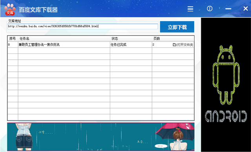Close the Baidu Wenku downloader window
The width and height of the screenshot is (251, 152).
click(x=246, y=9)
